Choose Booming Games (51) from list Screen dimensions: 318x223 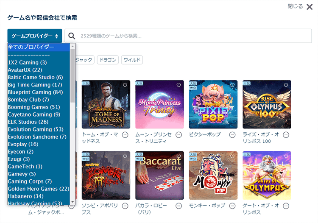[x=39, y=107]
